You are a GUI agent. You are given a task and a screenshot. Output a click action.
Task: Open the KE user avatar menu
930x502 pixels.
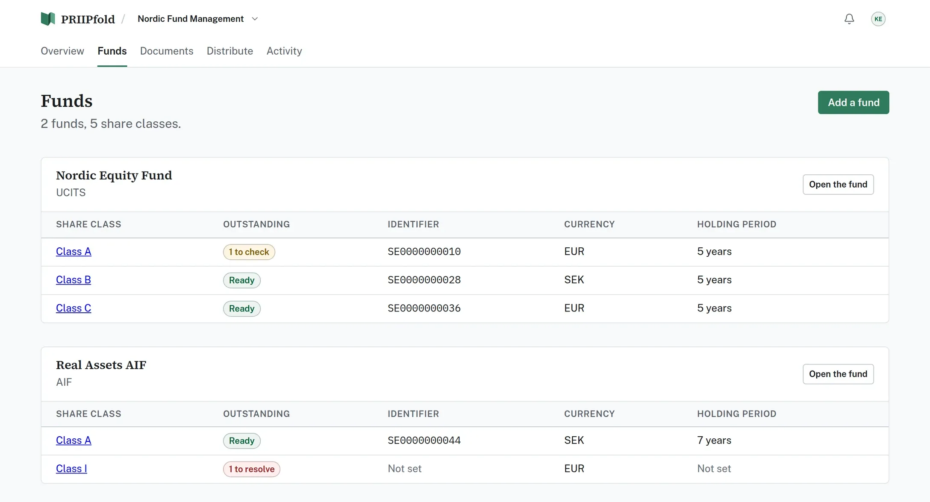pos(878,19)
